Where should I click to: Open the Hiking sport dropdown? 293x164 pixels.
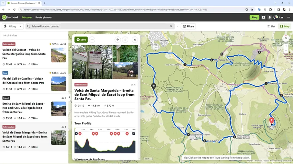[13, 26]
